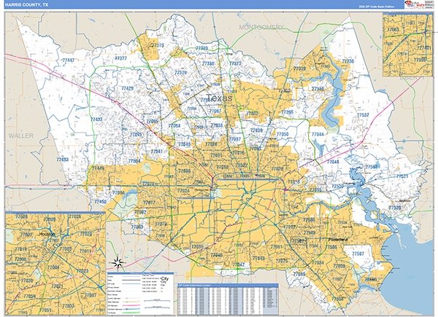This screenshot has width=438, height=317.
Task: Click ZIP code label 77079
Action: [x=148, y=184]
